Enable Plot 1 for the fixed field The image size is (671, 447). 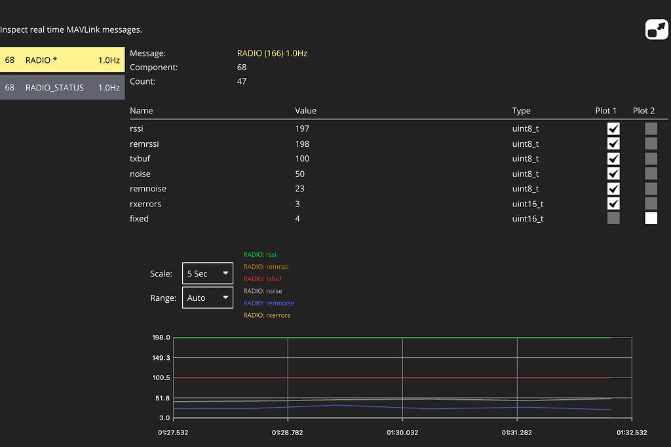(613, 218)
